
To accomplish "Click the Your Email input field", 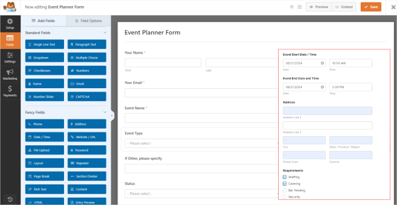I will pyautogui.click(x=201, y=92).
